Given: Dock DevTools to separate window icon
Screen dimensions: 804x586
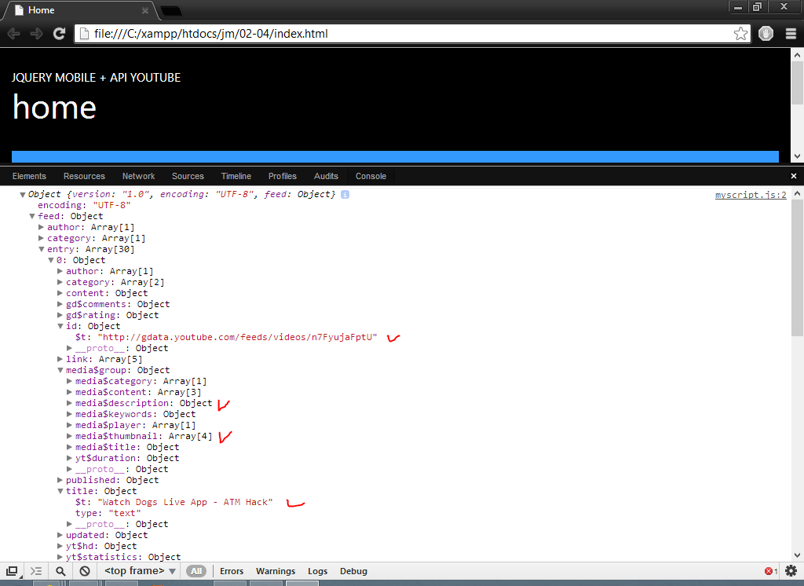Looking at the screenshot, I should 11,571.
